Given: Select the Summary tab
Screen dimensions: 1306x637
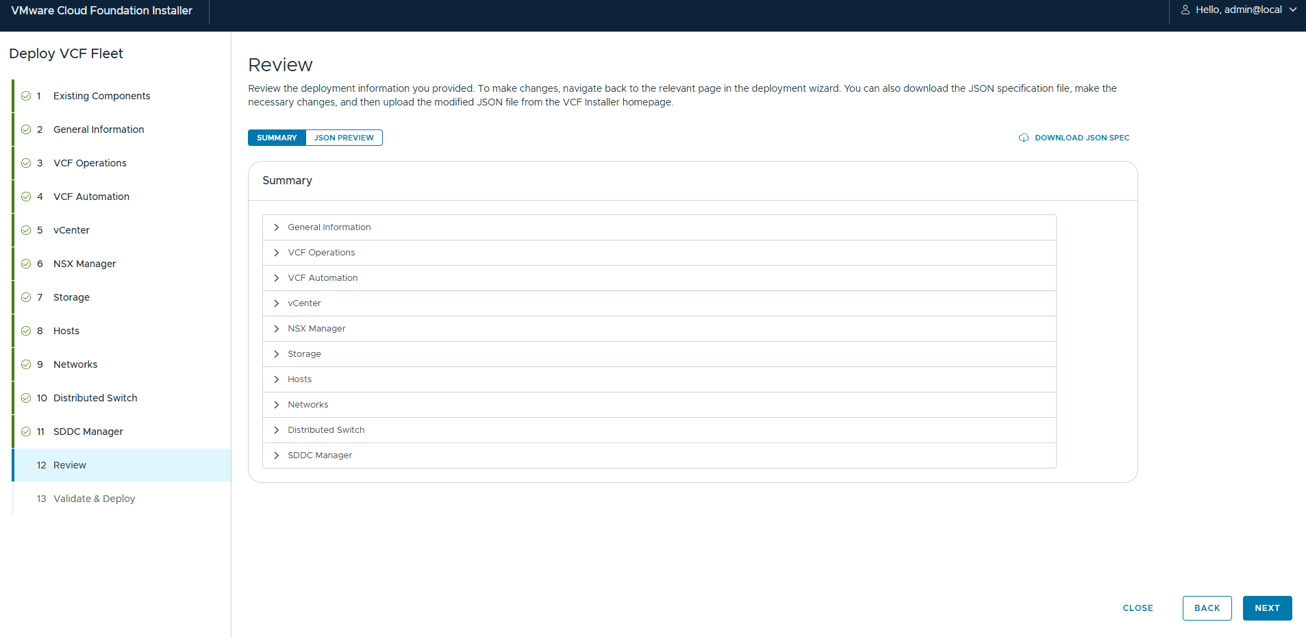Looking at the screenshot, I should pyautogui.click(x=277, y=138).
